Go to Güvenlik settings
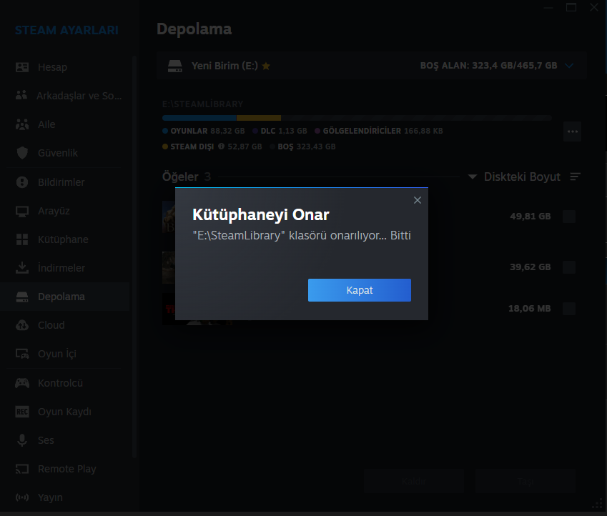Screen dimensions: 607x516 click(65, 153)
